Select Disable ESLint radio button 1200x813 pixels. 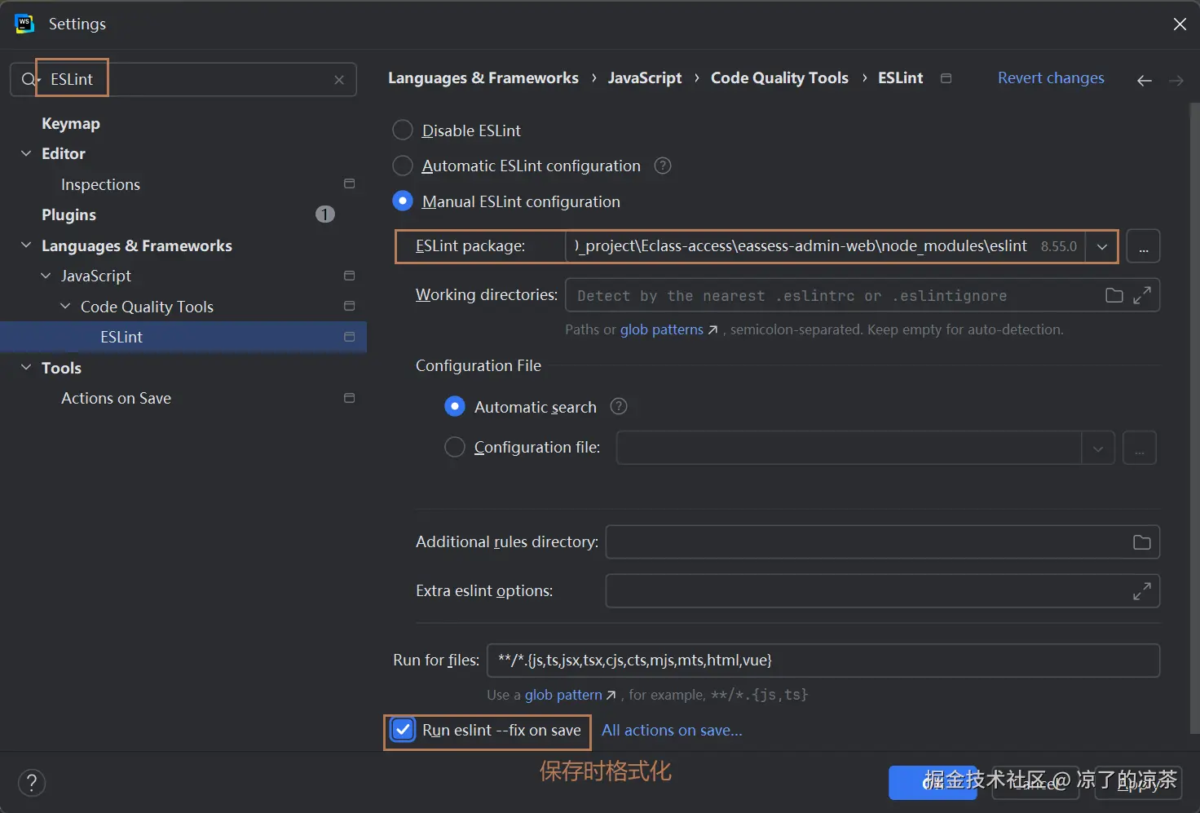[x=403, y=130]
